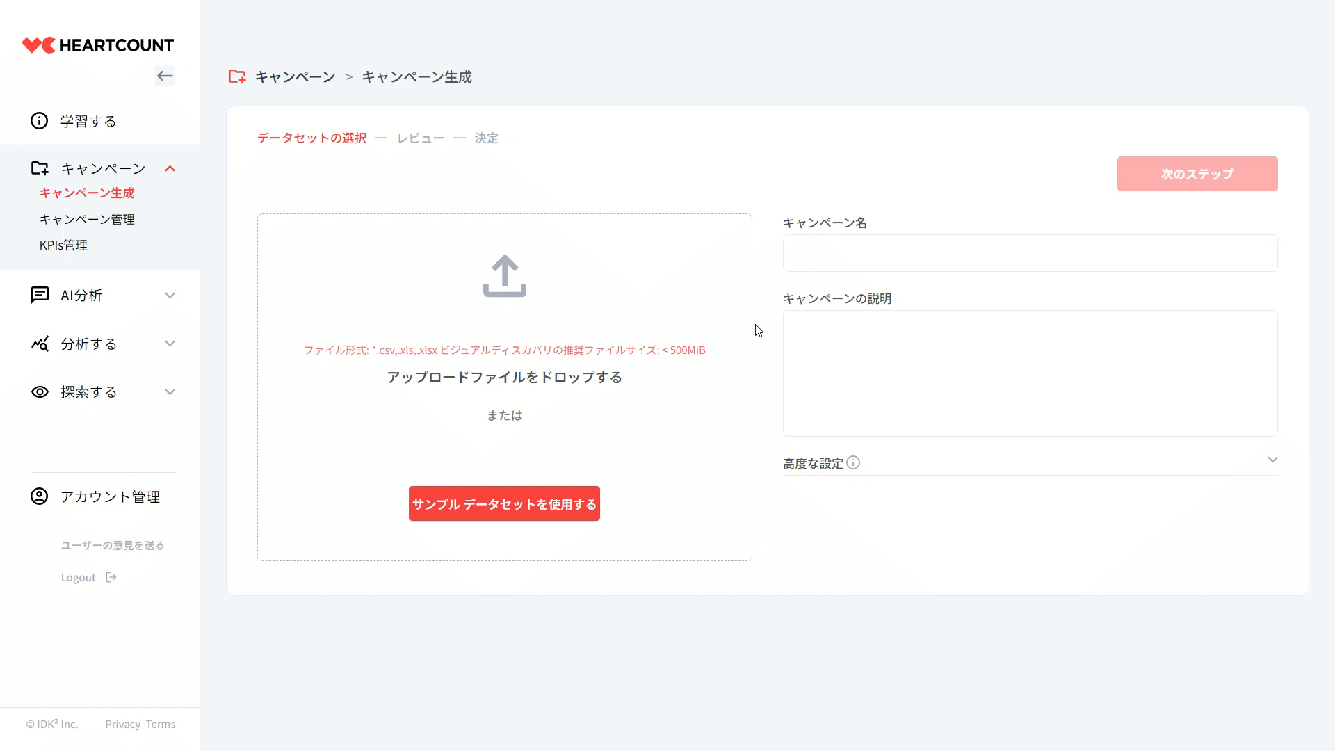Click the Logout exit icon
The width and height of the screenshot is (1335, 751).
pos(111,577)
